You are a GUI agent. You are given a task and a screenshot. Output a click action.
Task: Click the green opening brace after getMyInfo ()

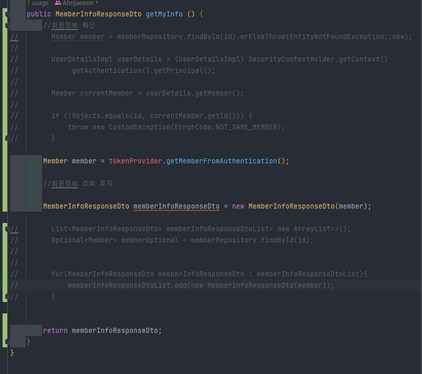201,14
